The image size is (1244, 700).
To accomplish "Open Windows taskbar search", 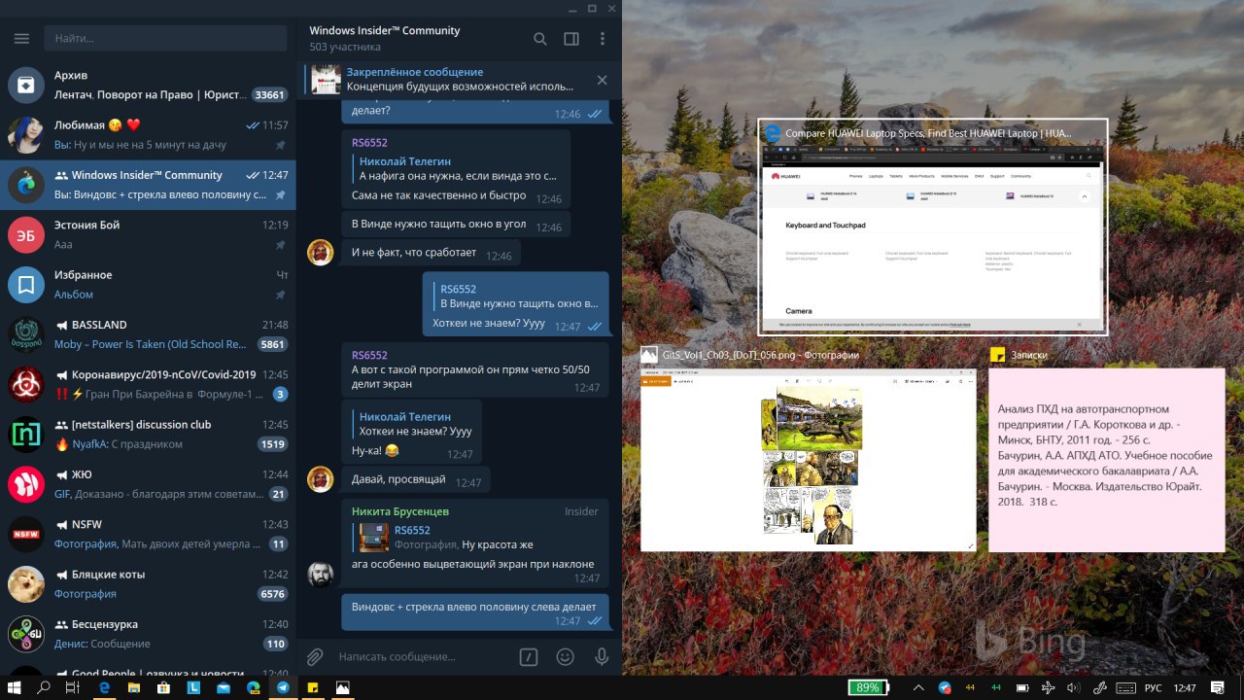I will pos(44,687).
